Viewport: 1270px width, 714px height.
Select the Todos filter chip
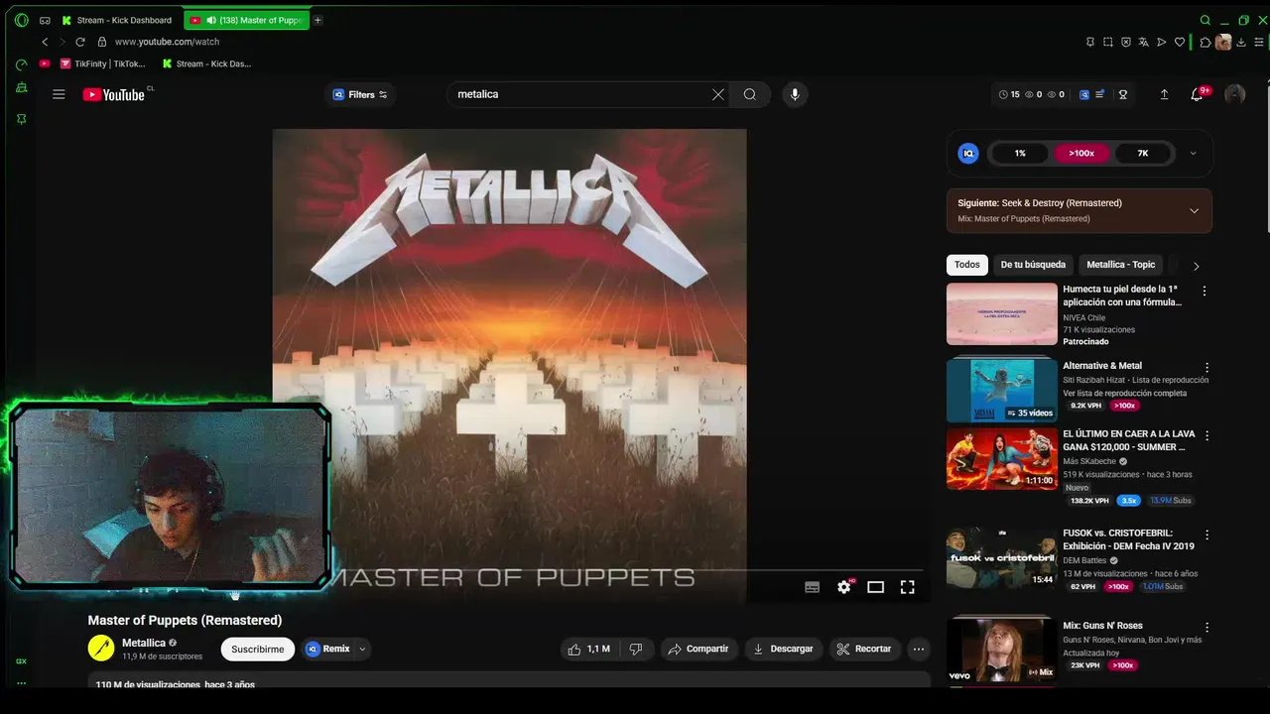pyautogui.click(x=967, y=265)
